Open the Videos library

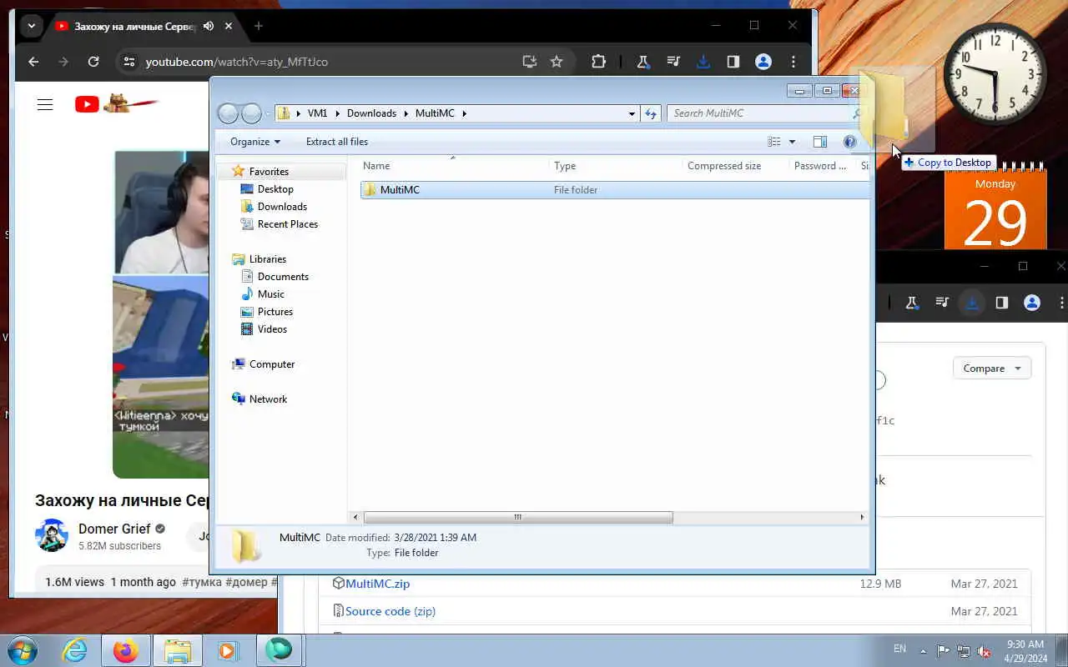pyautogui.click(x=272, y=329)
